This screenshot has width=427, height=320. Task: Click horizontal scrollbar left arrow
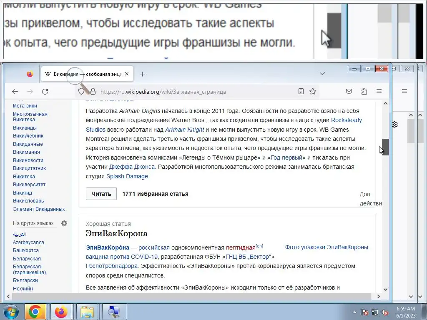pyautogui.click(x=8, y=296)
